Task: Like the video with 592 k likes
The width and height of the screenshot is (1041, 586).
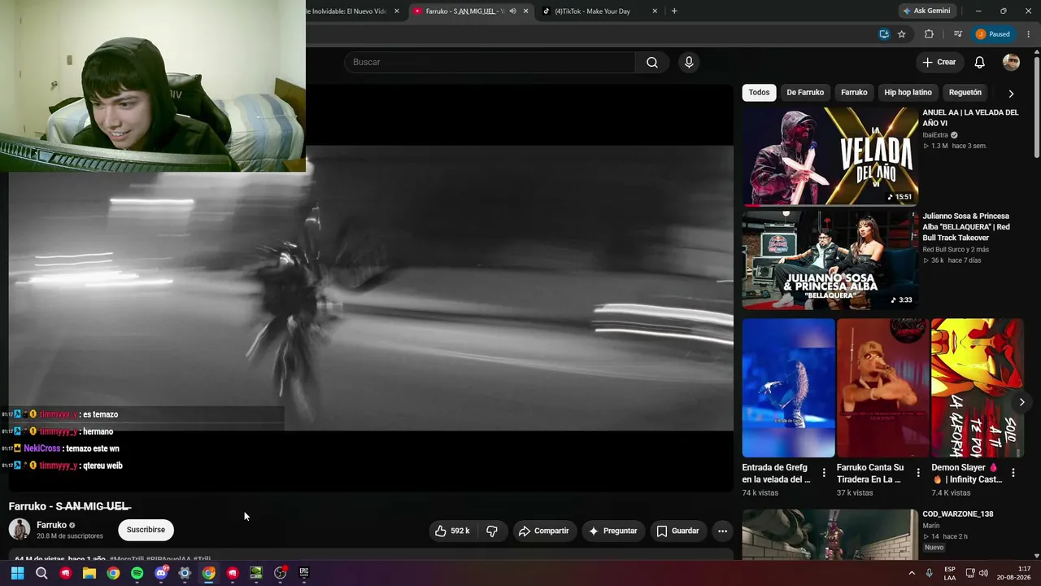Action: pos(453,531)
